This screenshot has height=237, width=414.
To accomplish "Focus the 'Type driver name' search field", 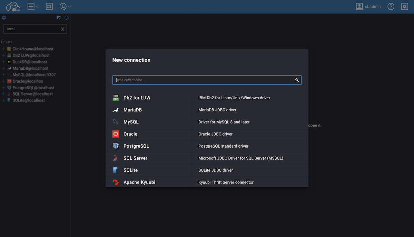I will coord(204,80).
